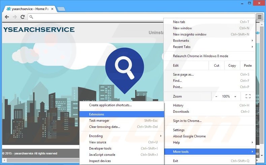Choose Save page as...
The image size is (266, 165).
210,74
